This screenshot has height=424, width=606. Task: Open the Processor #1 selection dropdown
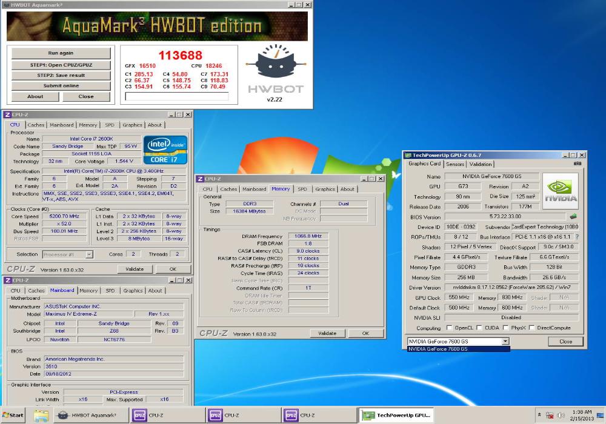coord(89,254)
